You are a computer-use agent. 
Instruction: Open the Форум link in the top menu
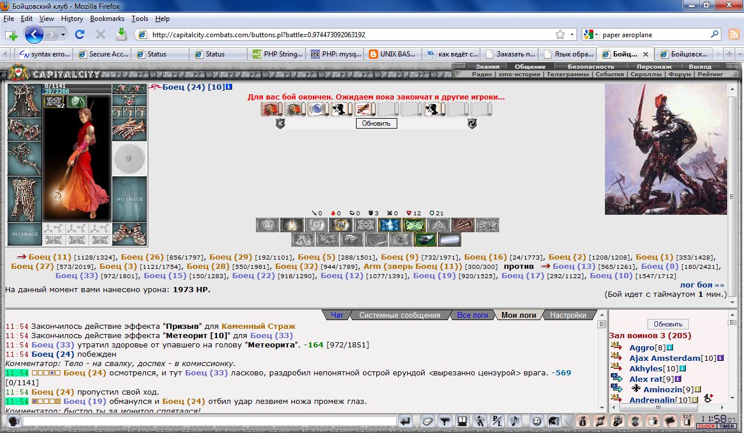tap(680, 74)
